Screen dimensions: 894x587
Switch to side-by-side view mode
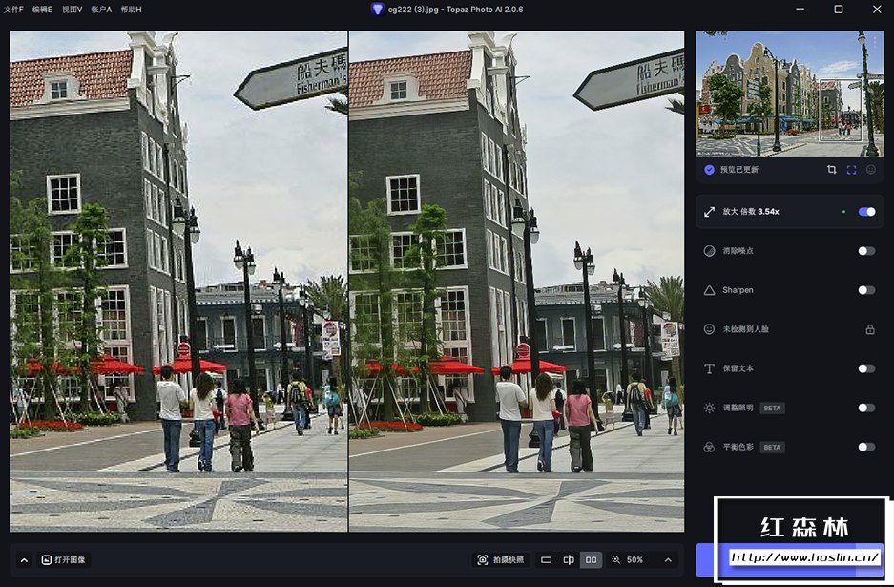point(592,560)
